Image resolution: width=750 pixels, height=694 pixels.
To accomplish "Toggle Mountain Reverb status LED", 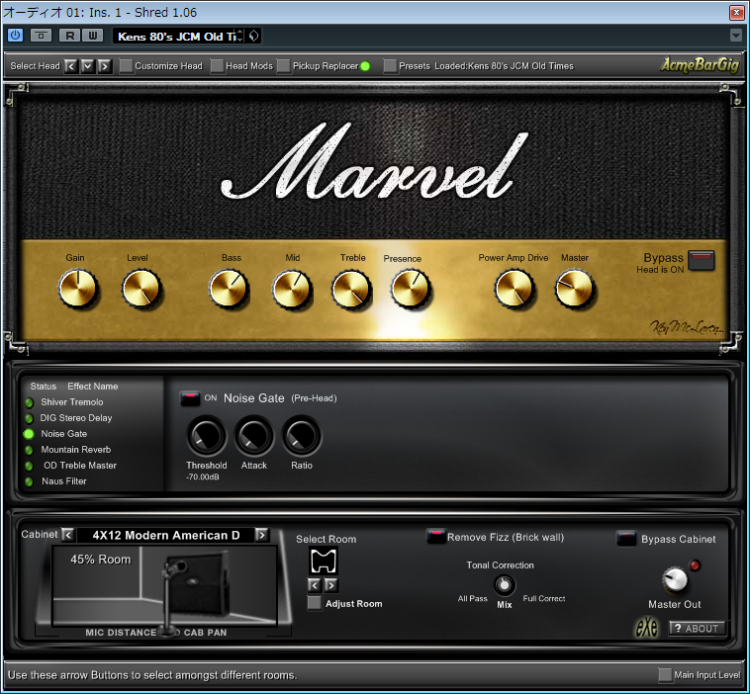I will point(29,450).
